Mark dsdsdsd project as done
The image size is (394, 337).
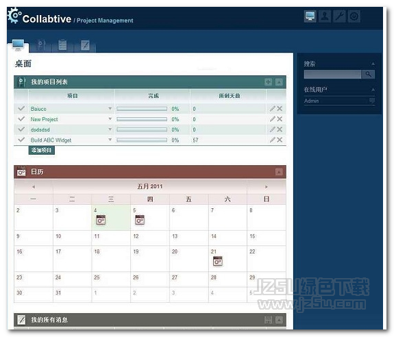pos(21,129)
